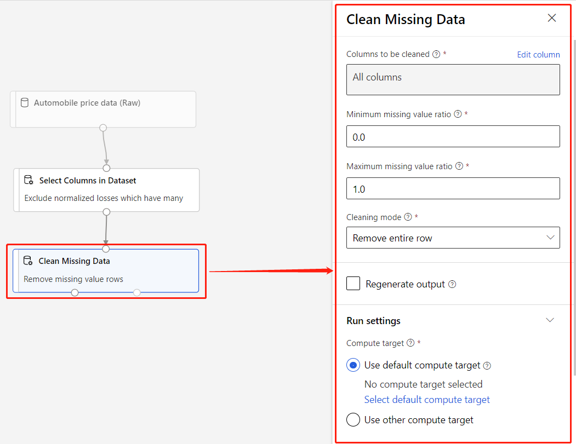Open the Cleaning mode dropdown

pos(453,238)
